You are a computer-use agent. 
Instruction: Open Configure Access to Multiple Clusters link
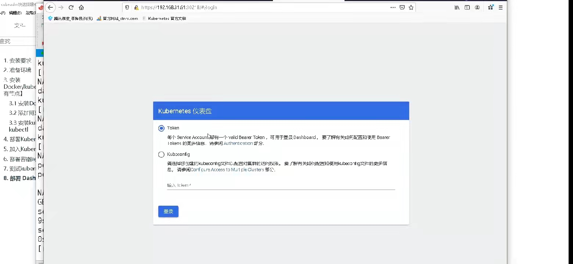click(x=227, y=170)
